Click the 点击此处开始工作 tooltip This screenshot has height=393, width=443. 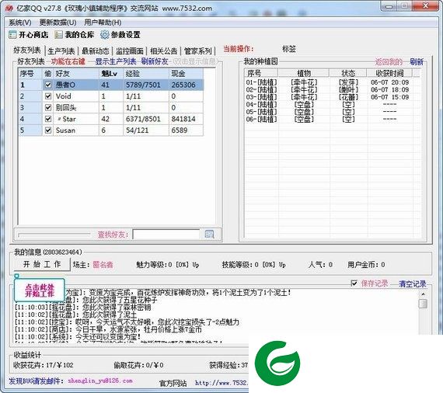(40, 290)
